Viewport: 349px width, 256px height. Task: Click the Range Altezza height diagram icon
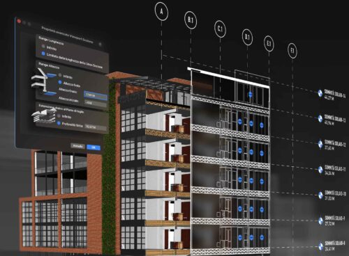coord(44,82)
